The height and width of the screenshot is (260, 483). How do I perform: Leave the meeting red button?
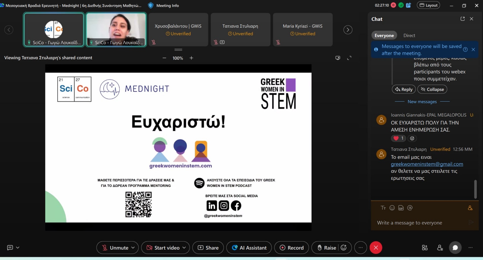tap(376, 248)
